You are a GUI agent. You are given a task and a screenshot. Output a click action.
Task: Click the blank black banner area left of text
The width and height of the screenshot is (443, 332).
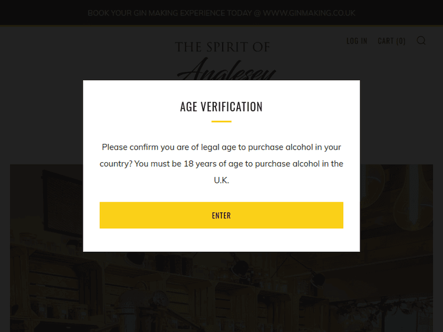pos(41,12)
